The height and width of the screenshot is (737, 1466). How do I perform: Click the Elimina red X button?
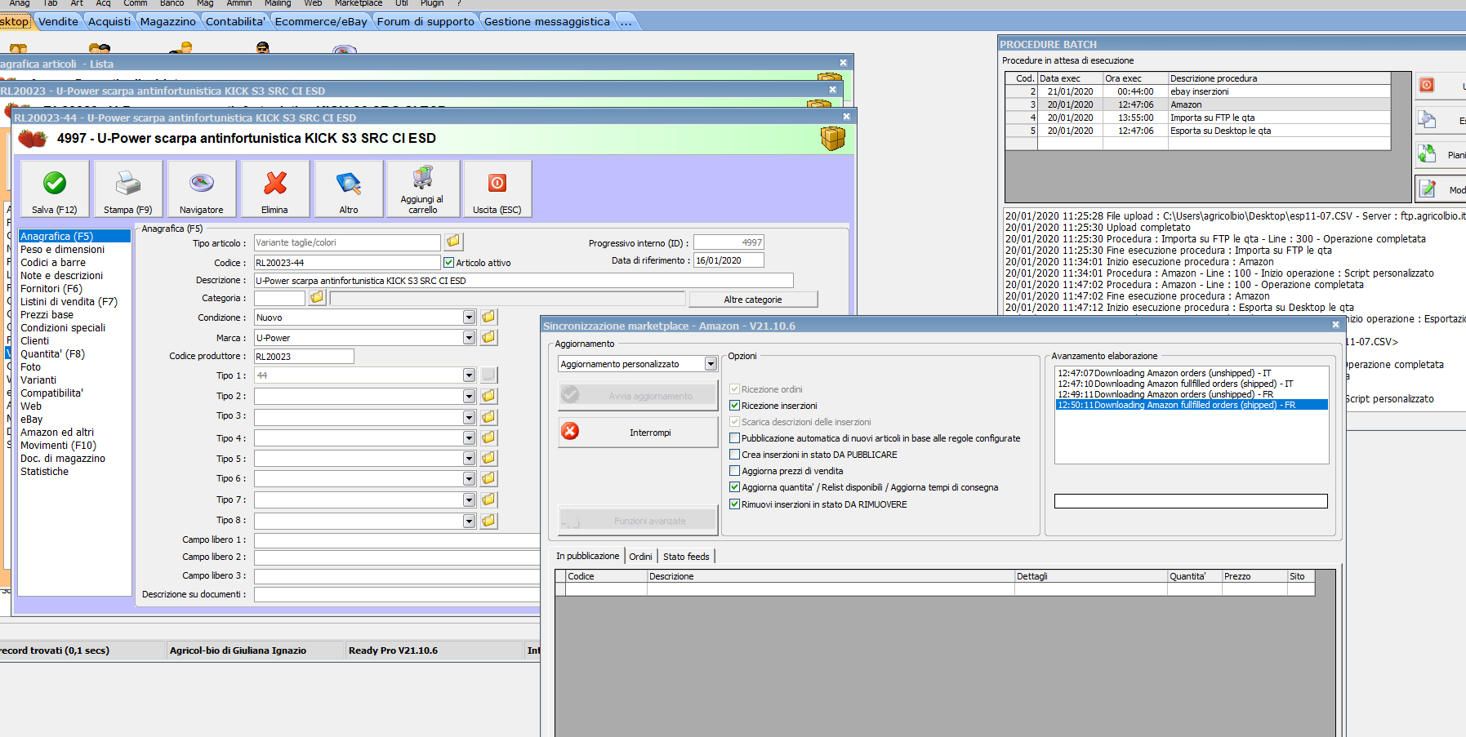pos(275,189)
